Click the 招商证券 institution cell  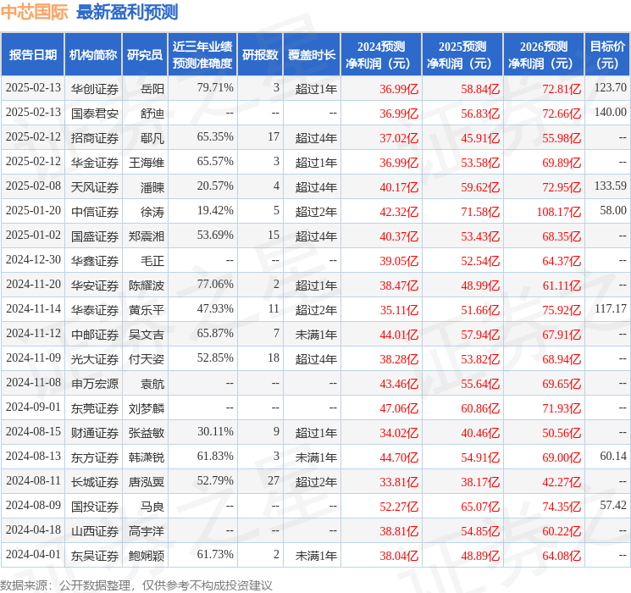(95, 138)
